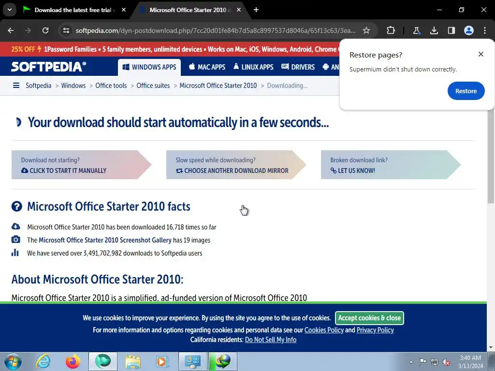495x371 pixels.
Task: Launch Firefox from the taskbar
Action: [x=73, y=361]
